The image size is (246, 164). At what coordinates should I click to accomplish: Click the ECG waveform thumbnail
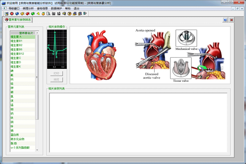(57, 49)
